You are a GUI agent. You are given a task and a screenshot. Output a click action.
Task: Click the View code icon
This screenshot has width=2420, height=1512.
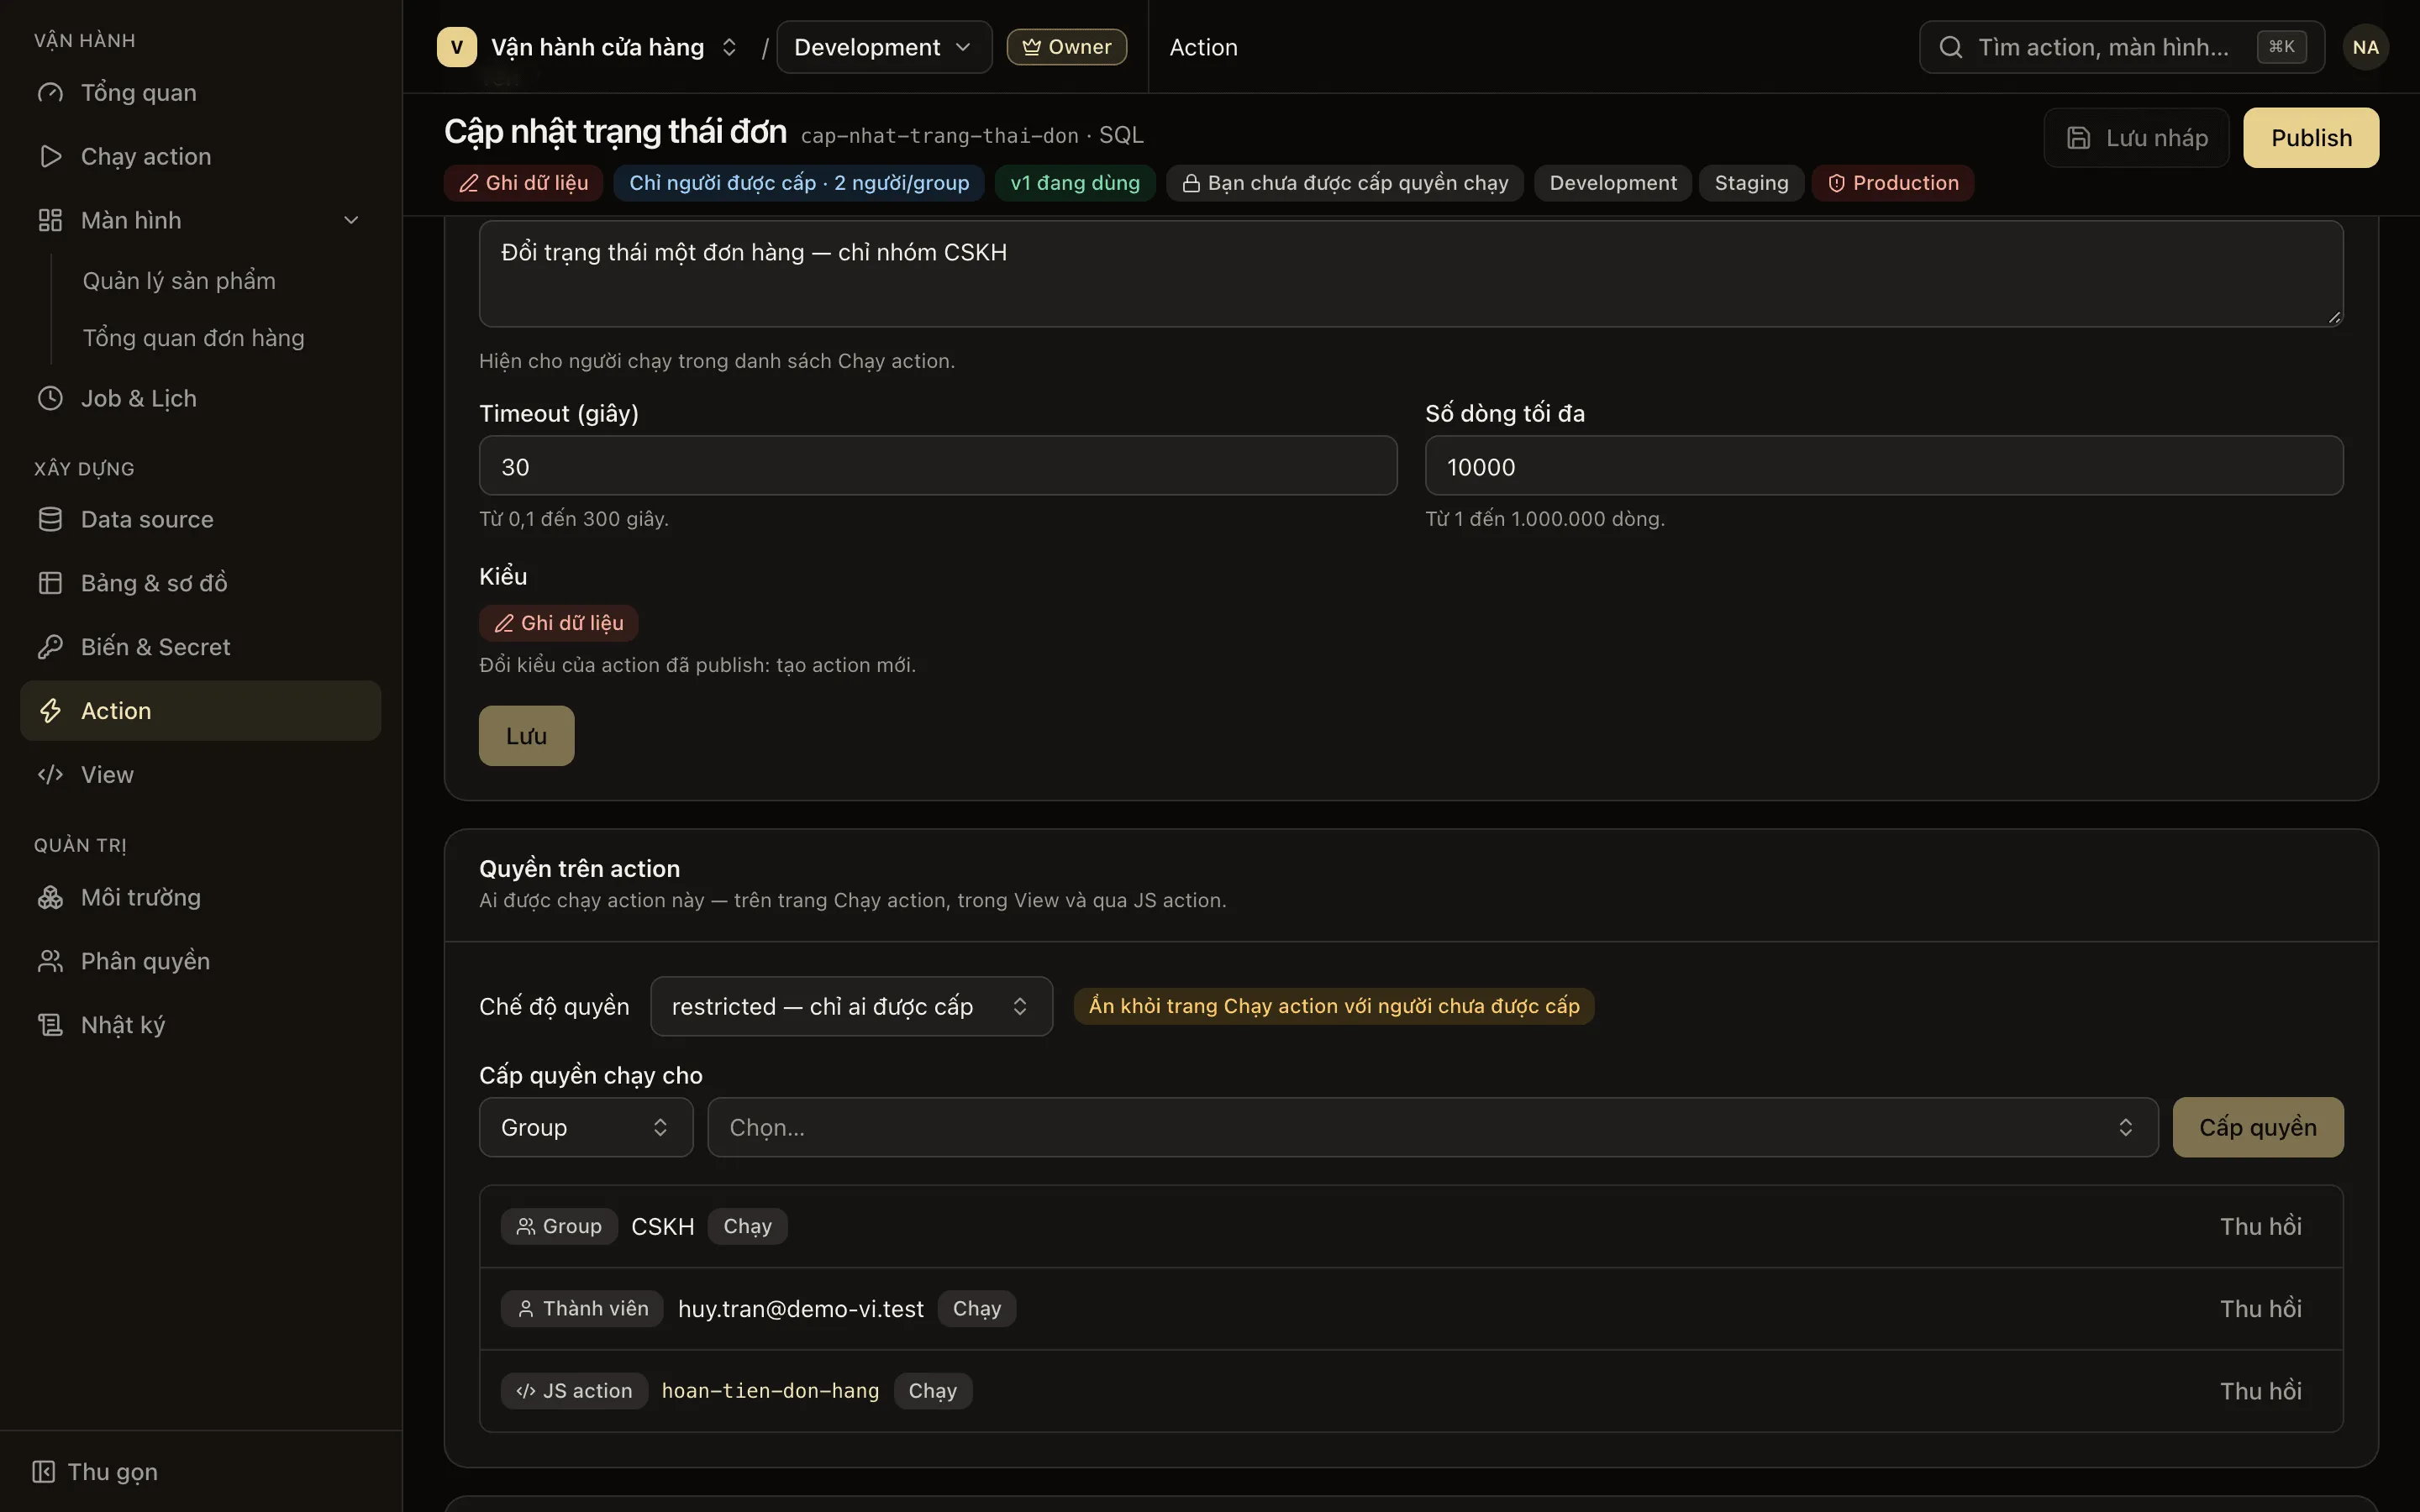coord(50,775)
